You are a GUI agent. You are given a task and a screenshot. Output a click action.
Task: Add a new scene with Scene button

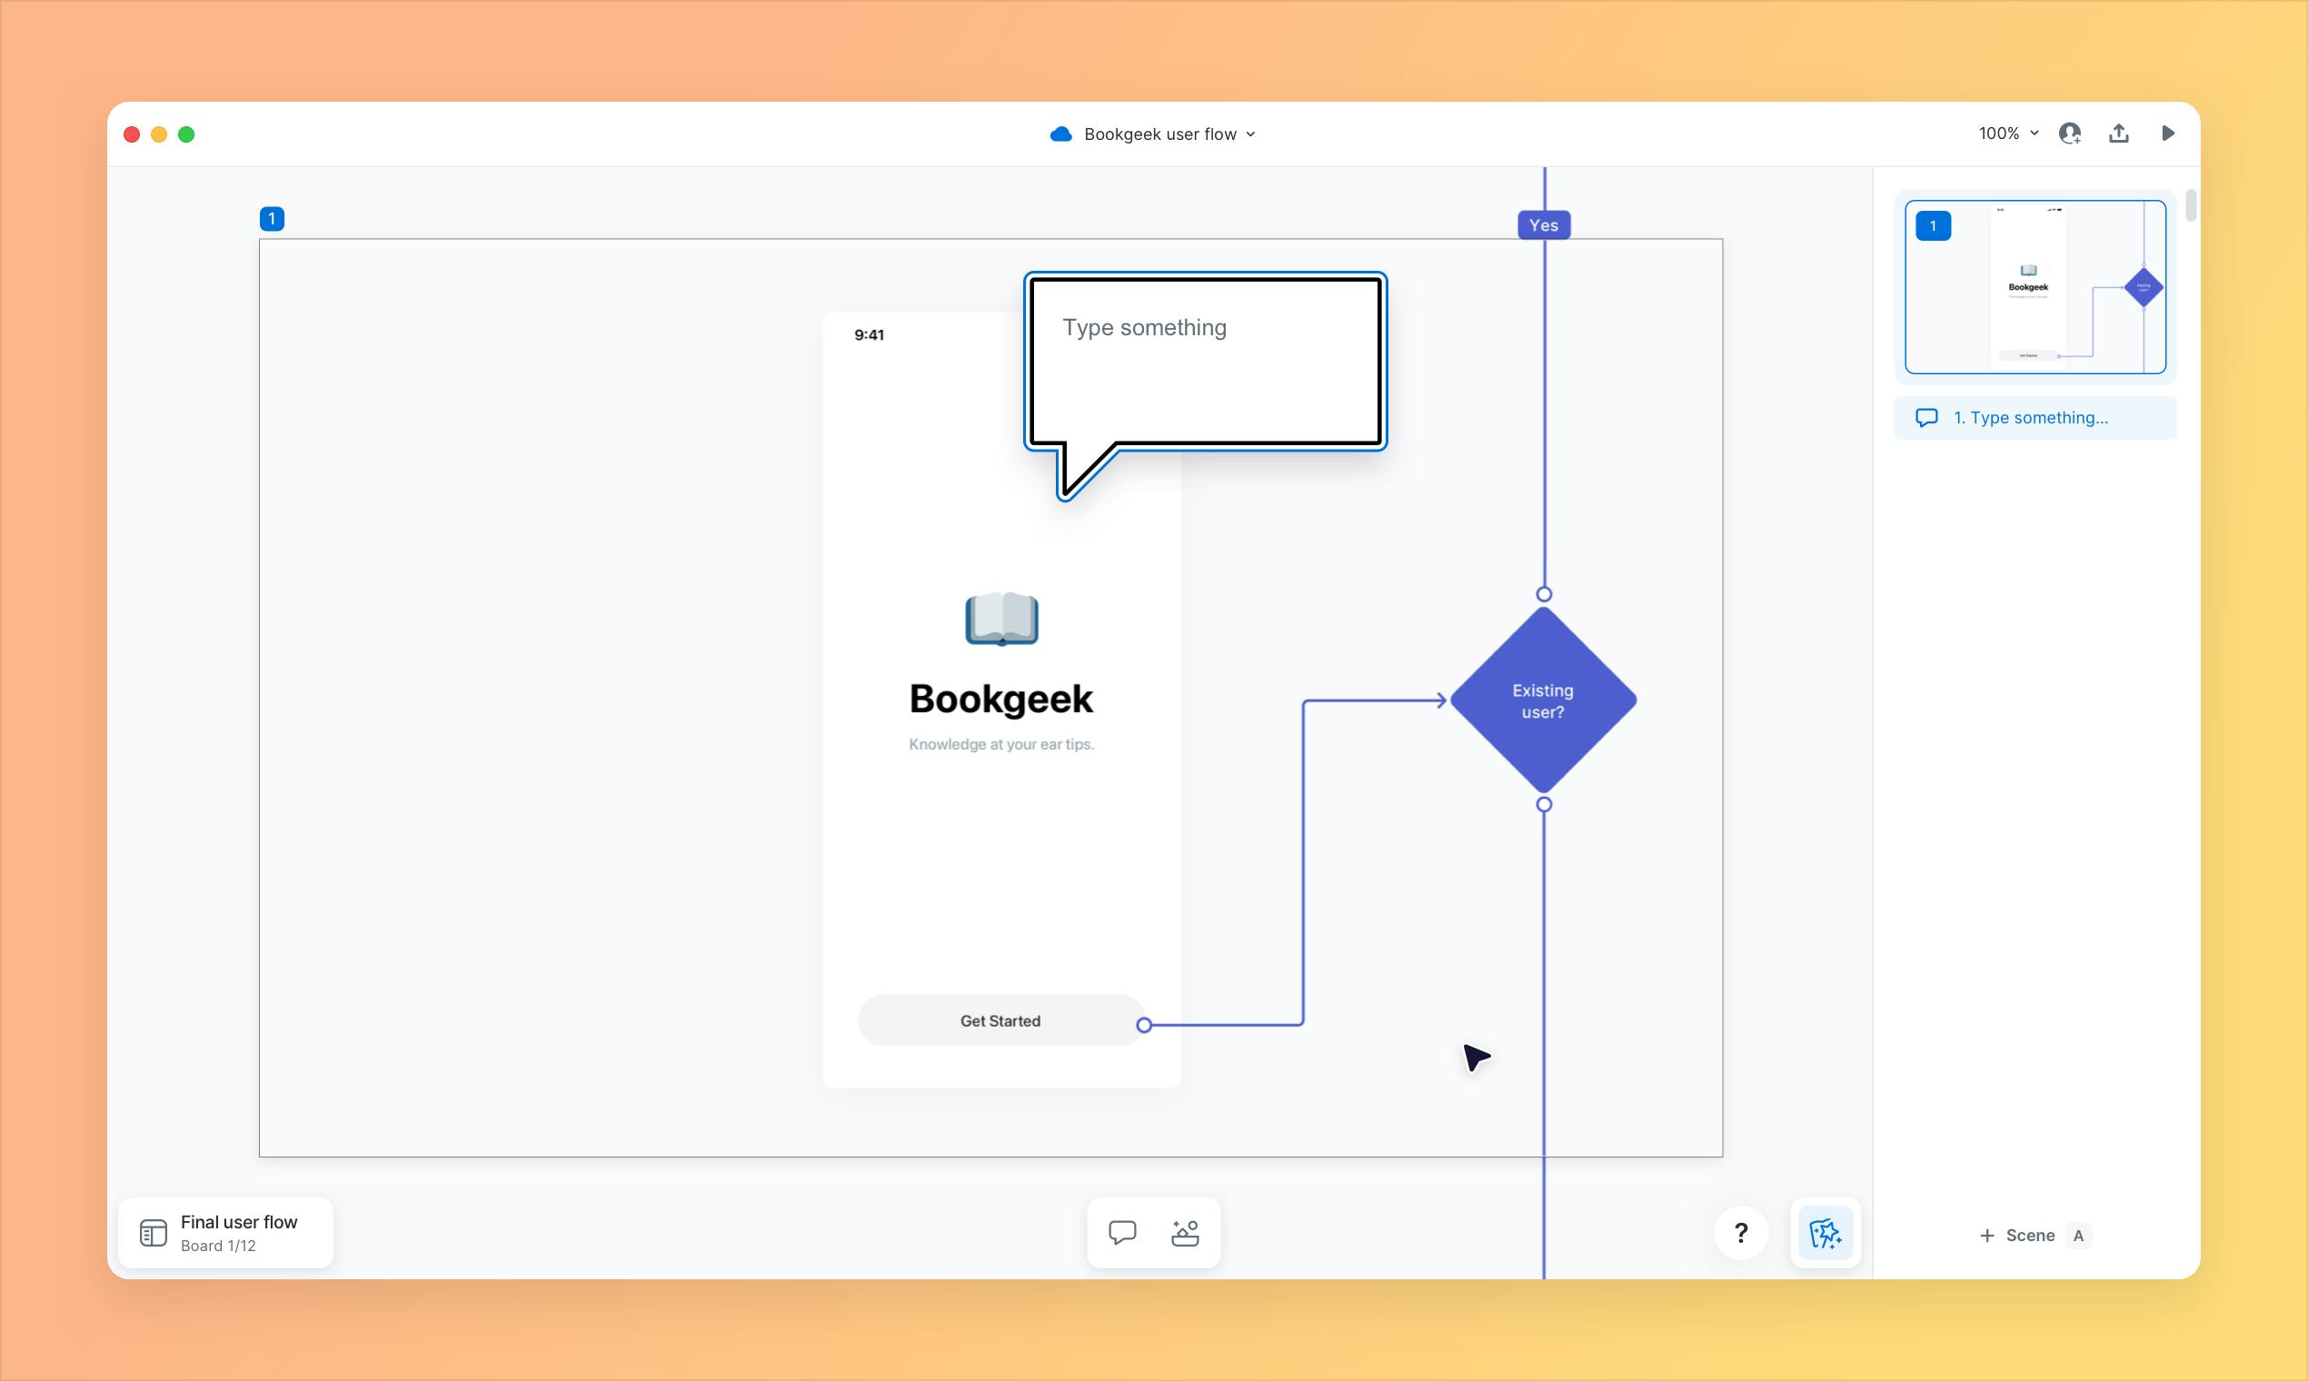2018,1235
